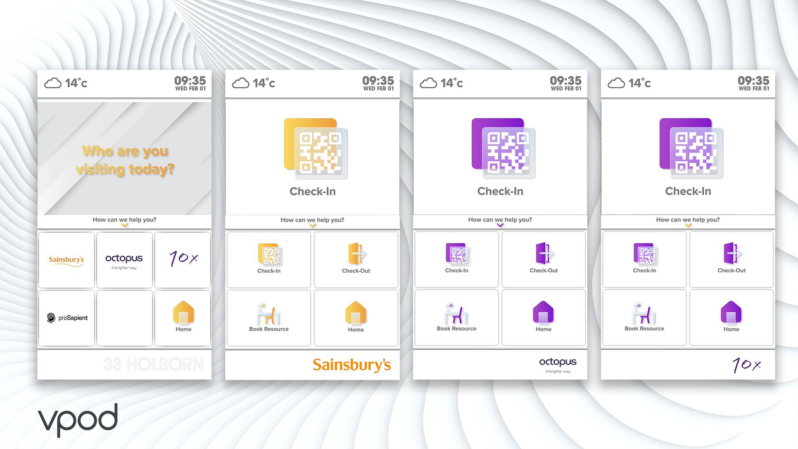The image size is (798, 449).
Task: Click 'Who are you visiting today?' banner
Action: pyautogui.click(x=125, y=158)
